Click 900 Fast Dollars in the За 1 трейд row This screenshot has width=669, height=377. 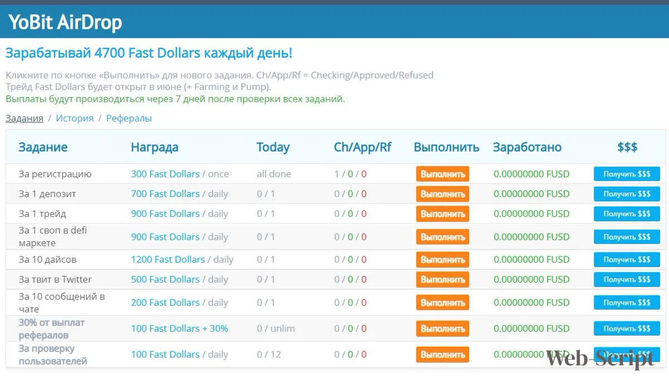tap(165, 214)
